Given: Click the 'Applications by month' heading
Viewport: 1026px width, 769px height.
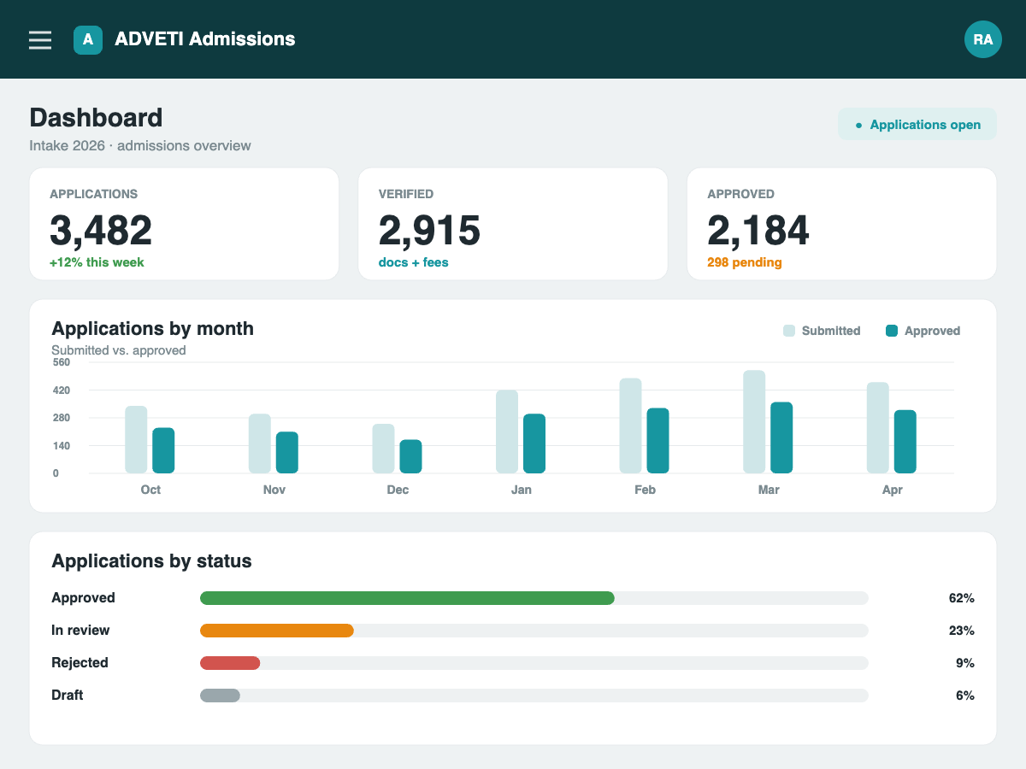Looking at the screenshot, I should [153, 329].
